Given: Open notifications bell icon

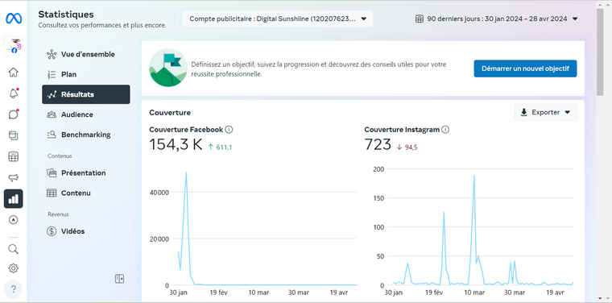Looking at the screenshot, I should coord(13,93).
